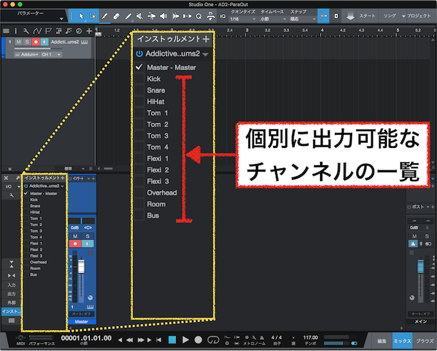This screenshot has width=437, height=351.
Task: Select the Mute tool
Action: (x=139, y=16)
